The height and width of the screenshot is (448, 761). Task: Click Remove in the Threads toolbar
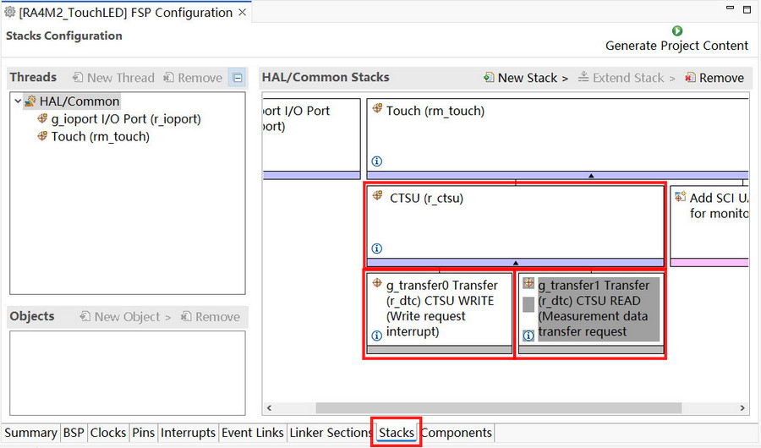193,78
